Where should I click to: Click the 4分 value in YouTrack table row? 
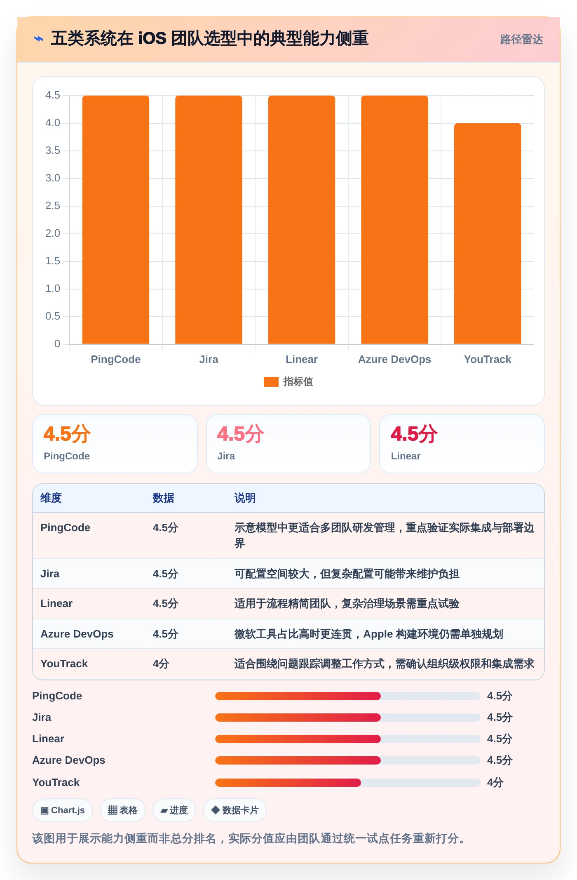point(161,664)
